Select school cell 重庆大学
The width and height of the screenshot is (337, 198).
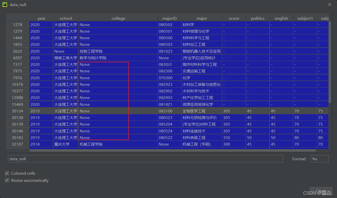click(x=66, y=144)
